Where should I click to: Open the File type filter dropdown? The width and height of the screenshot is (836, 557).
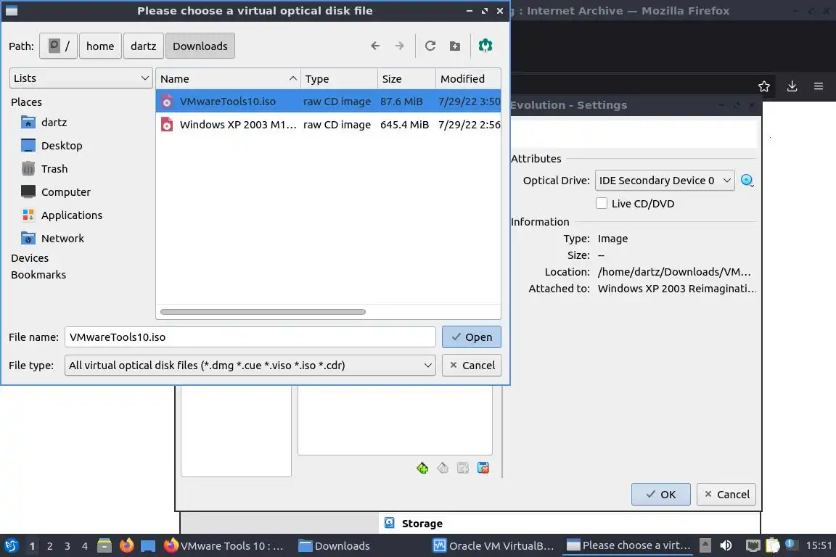click(250, 365)
